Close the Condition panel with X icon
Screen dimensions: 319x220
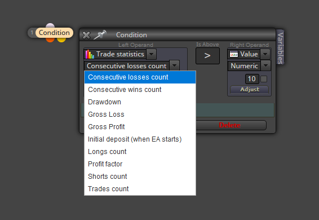[x=86, y=35]
